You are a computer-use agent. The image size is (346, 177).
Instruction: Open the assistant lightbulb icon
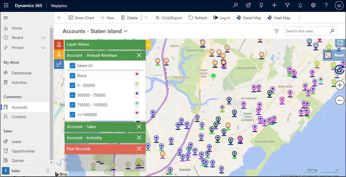[261, 5]
